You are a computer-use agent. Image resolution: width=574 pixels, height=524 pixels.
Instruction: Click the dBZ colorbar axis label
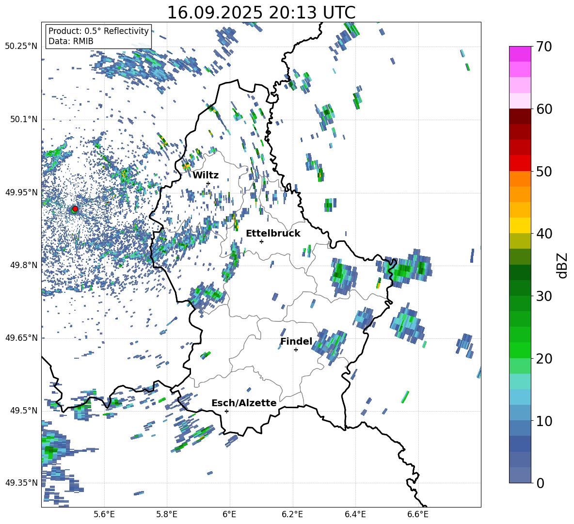(x=563, y=265)
